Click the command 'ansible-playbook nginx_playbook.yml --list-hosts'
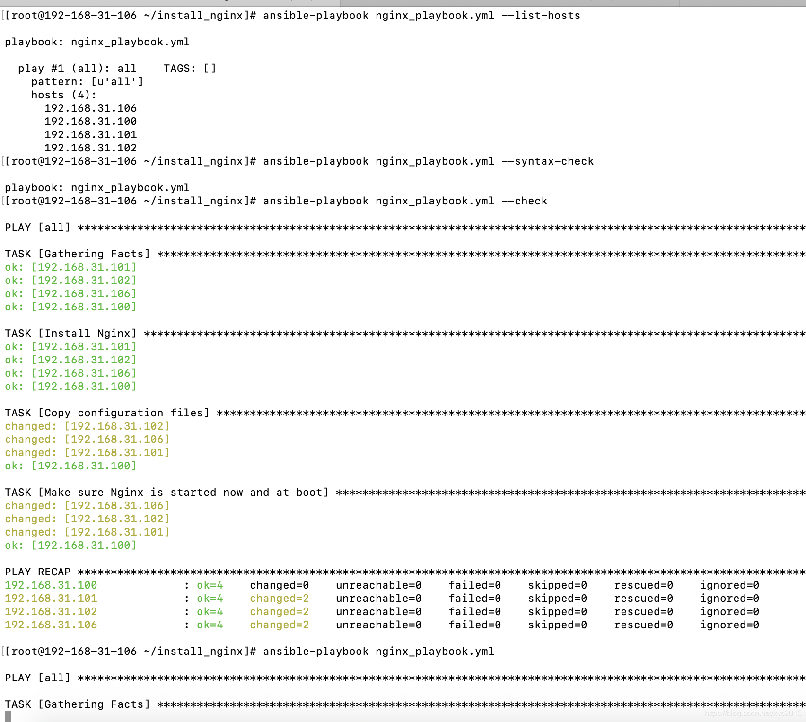The height and width of the screenshot is (722, 806). tap(421, 16)
